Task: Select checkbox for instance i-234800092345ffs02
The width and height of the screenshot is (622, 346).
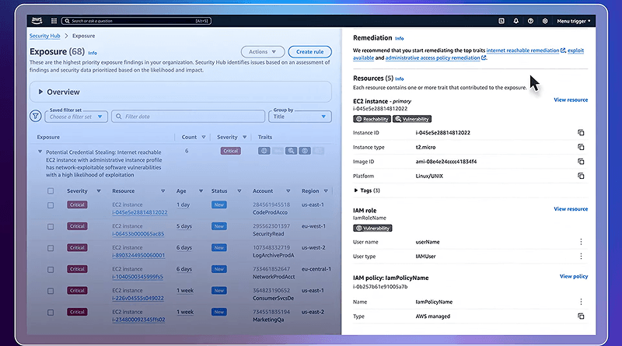Action: click(x=51, y=313)
